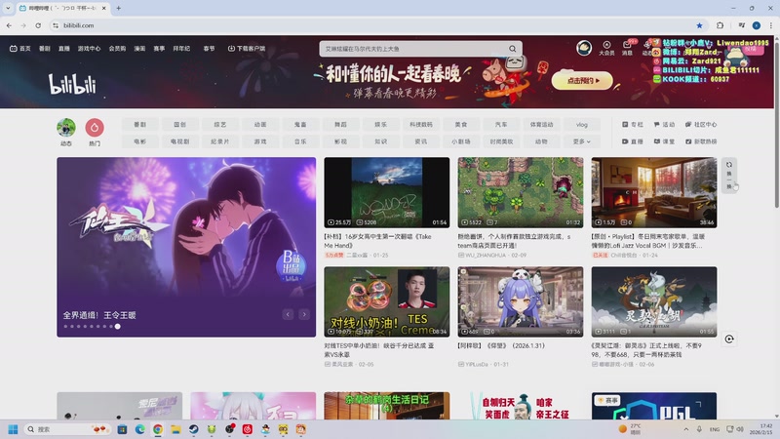This screenshot has height=439, width=780.
Task: Select the 科技数码 category button
Action: [421, 125]
